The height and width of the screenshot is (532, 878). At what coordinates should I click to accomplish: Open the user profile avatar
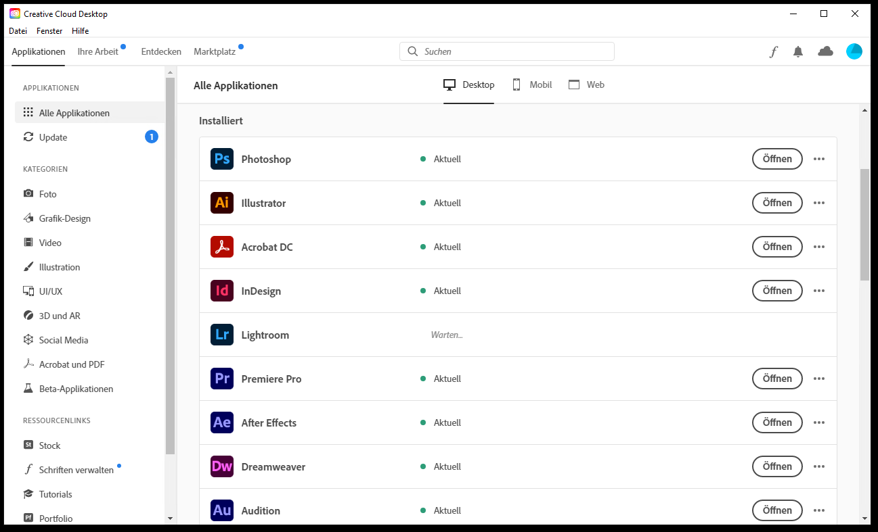click(x=854, y=51)
